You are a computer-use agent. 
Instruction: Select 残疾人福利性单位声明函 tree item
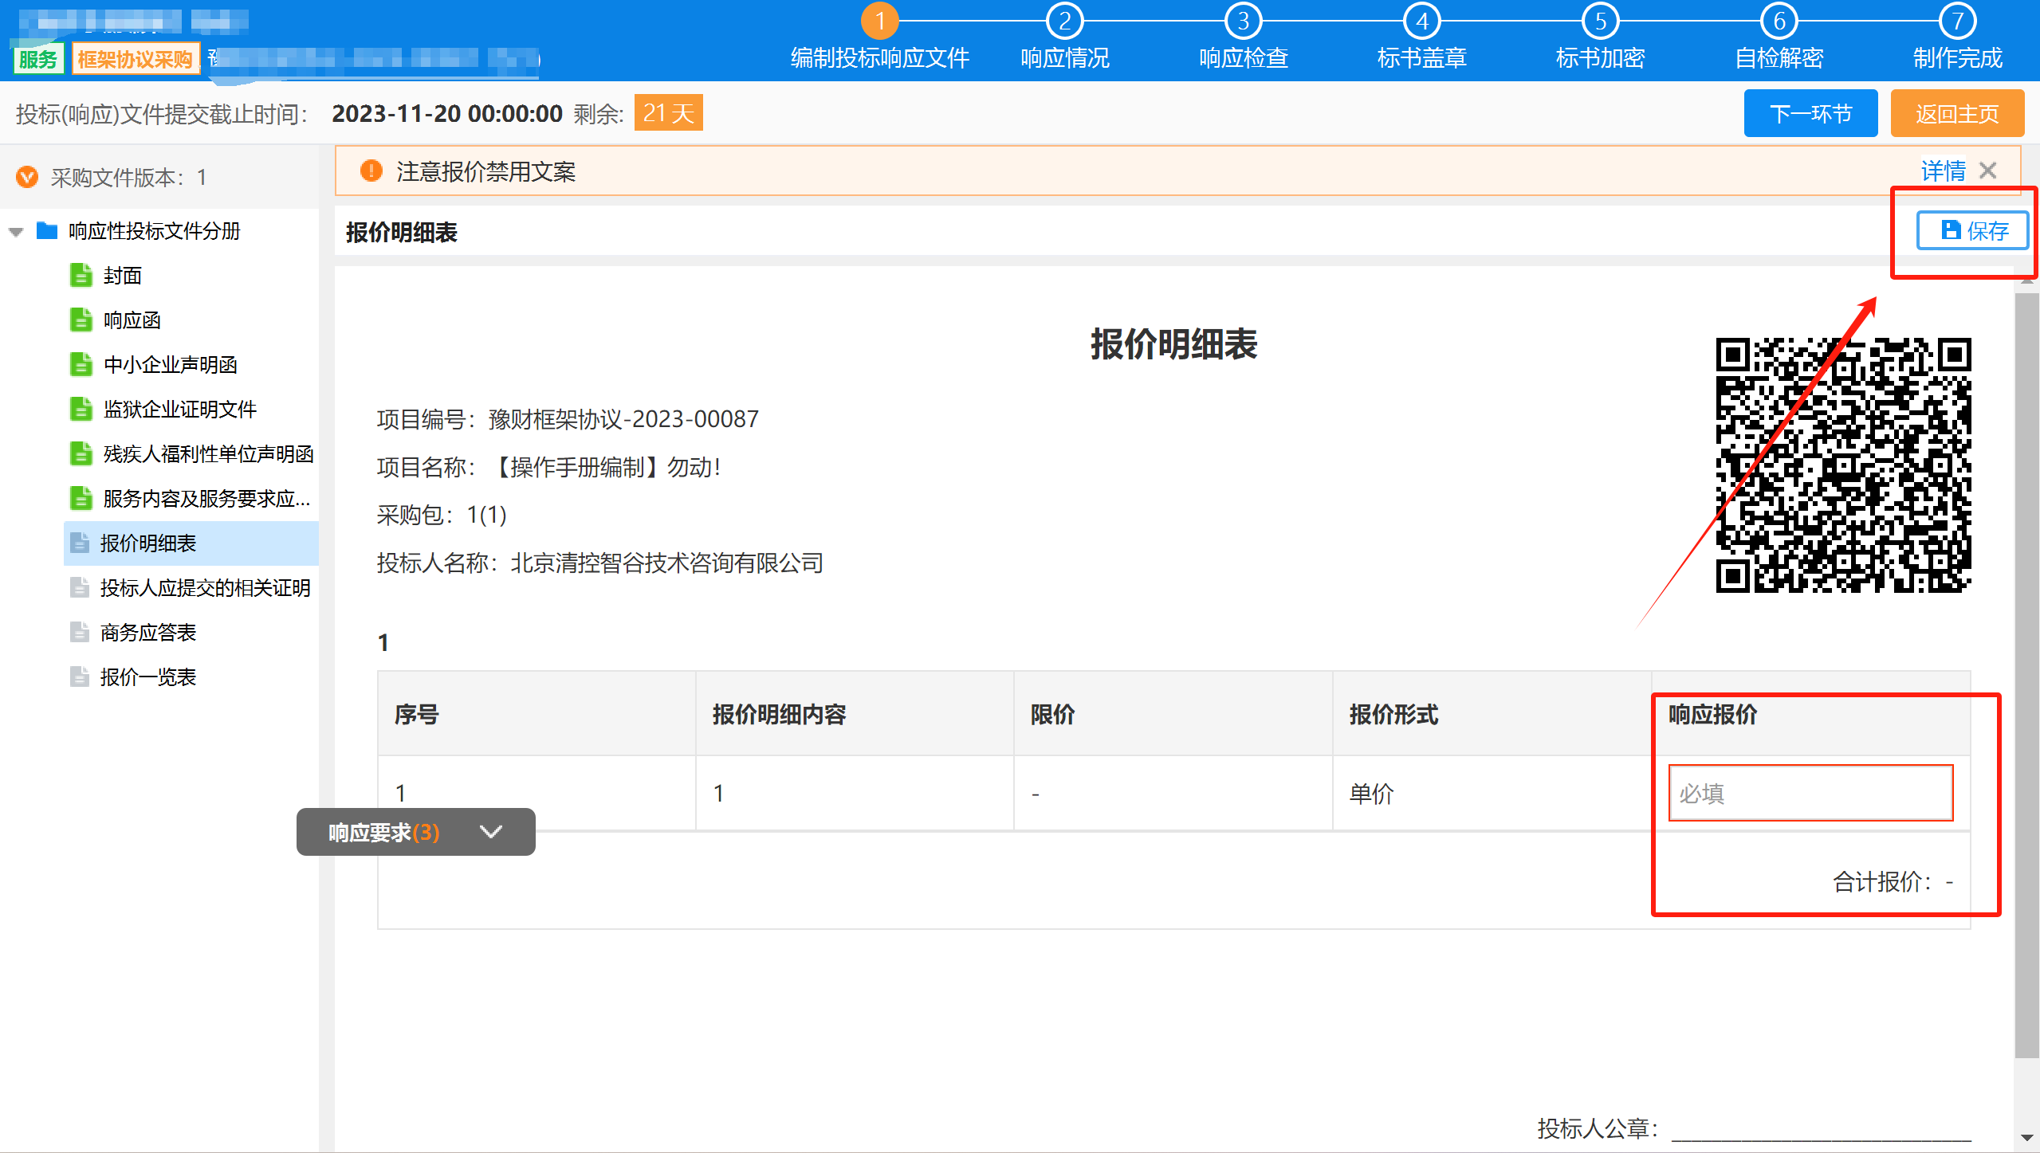click(x=209, y=454)
